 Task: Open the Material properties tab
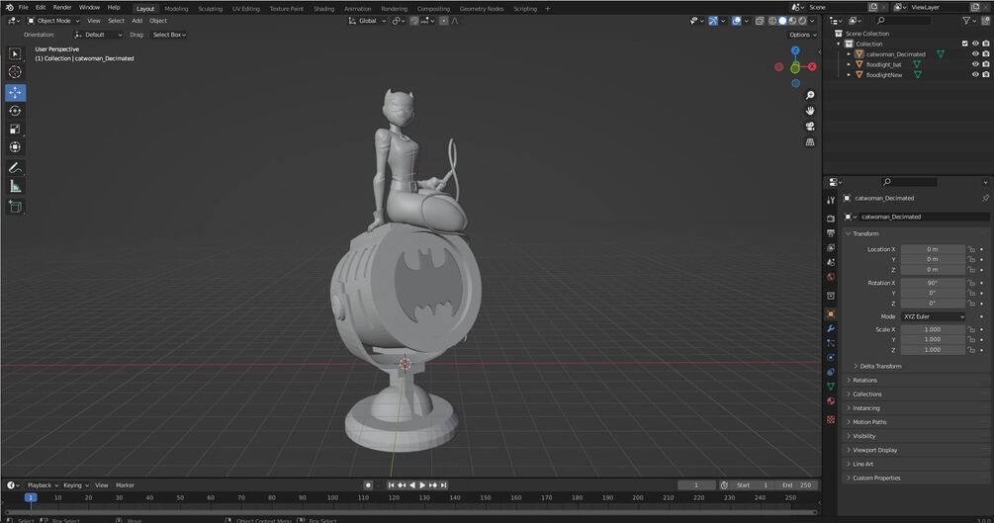point(831,401)
